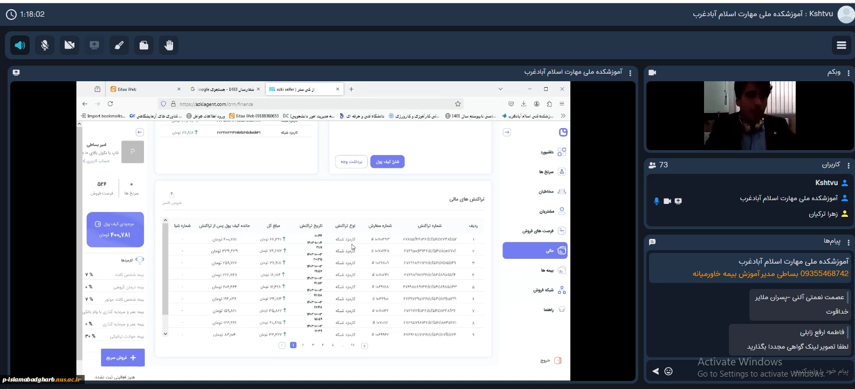Open the مخاطبان sidebar item
Screen dimensions: 855x389
coord(553,192)
